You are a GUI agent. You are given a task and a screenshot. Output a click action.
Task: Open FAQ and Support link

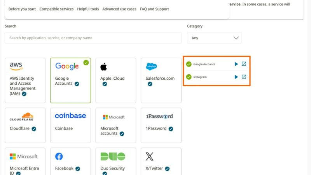click(154, 9)
